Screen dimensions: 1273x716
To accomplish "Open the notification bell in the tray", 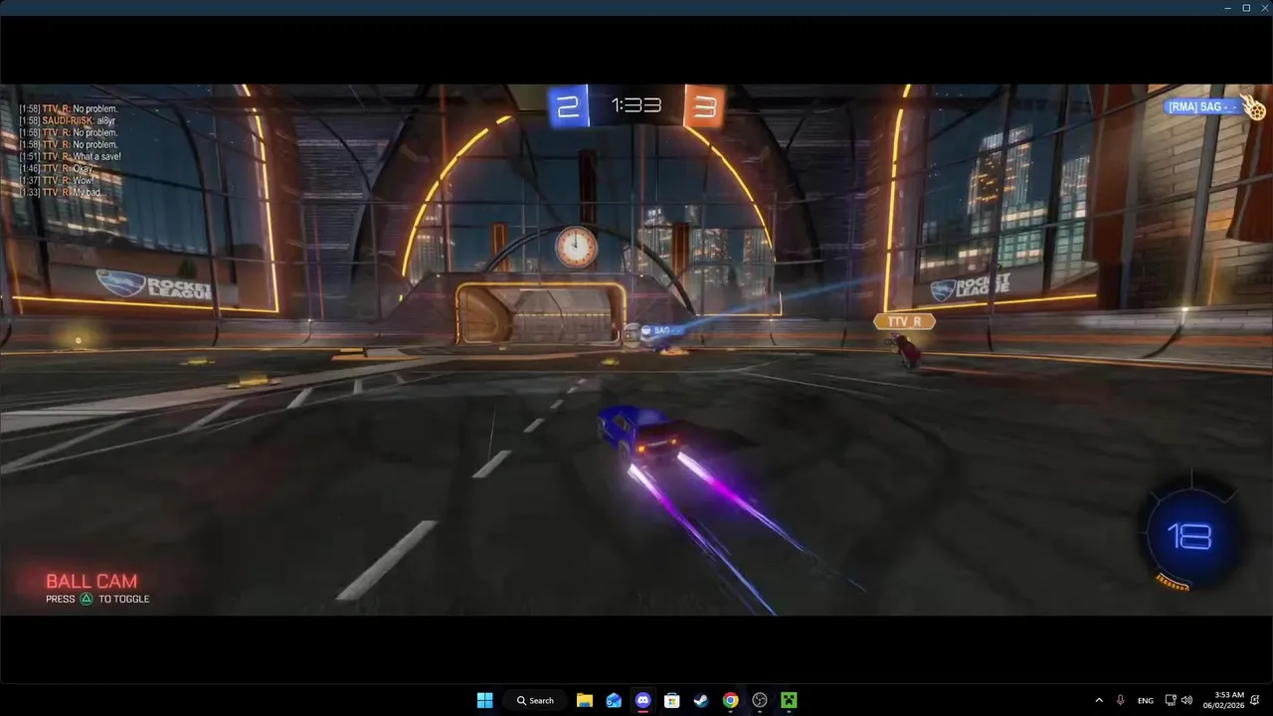I will 1257,700.
